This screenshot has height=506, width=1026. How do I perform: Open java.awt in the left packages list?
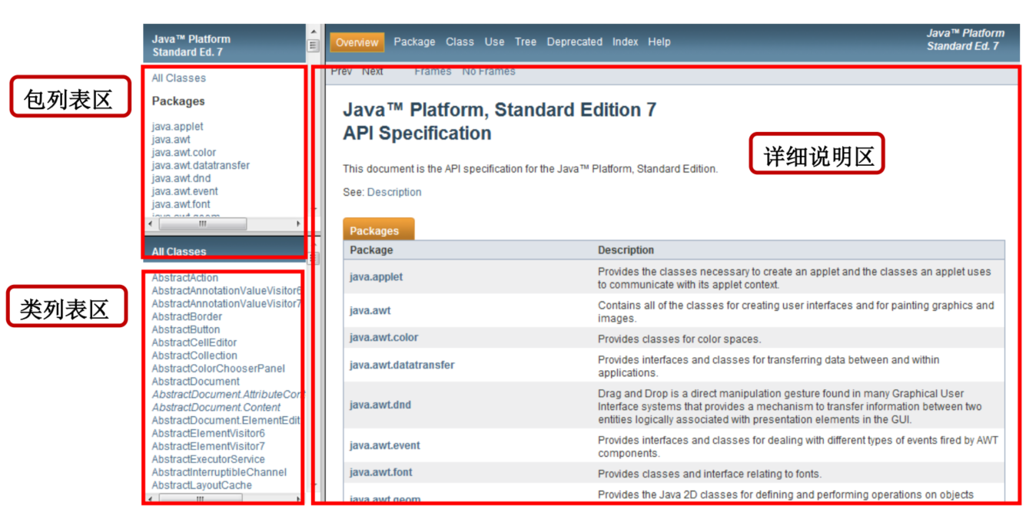point(171,140)
